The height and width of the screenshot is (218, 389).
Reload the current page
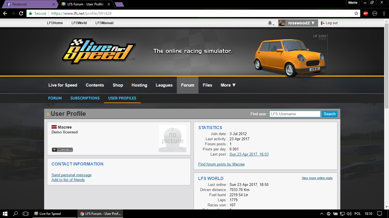coord(21,13)
